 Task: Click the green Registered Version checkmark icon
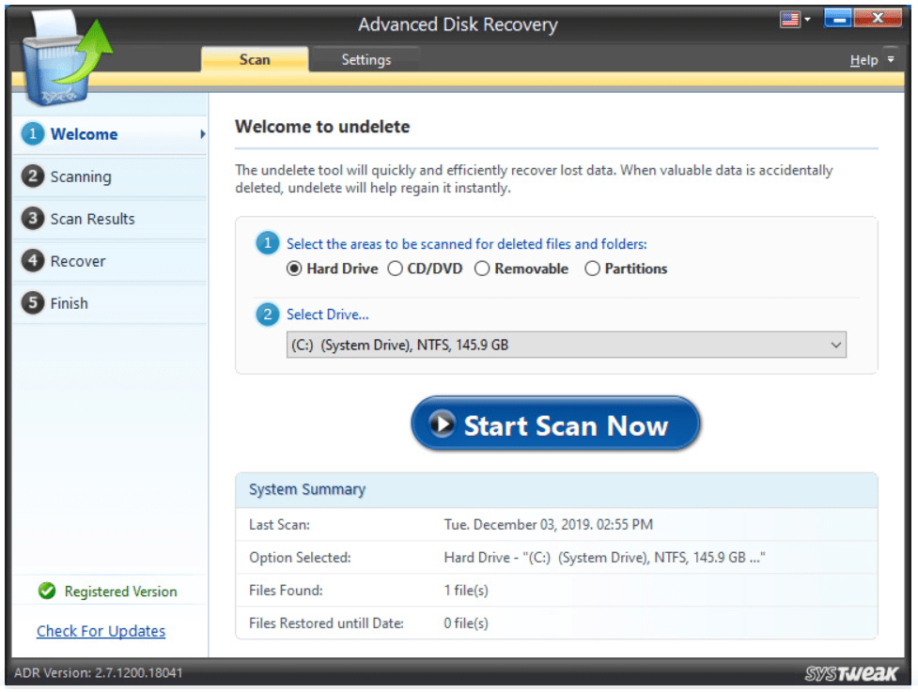tap(47, 591)
